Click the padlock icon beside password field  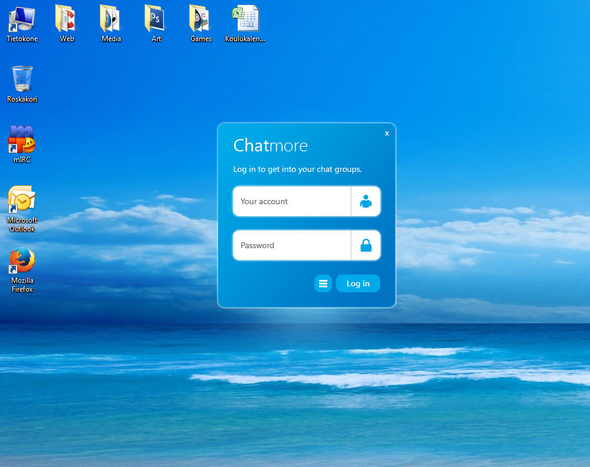pos(366,245)
